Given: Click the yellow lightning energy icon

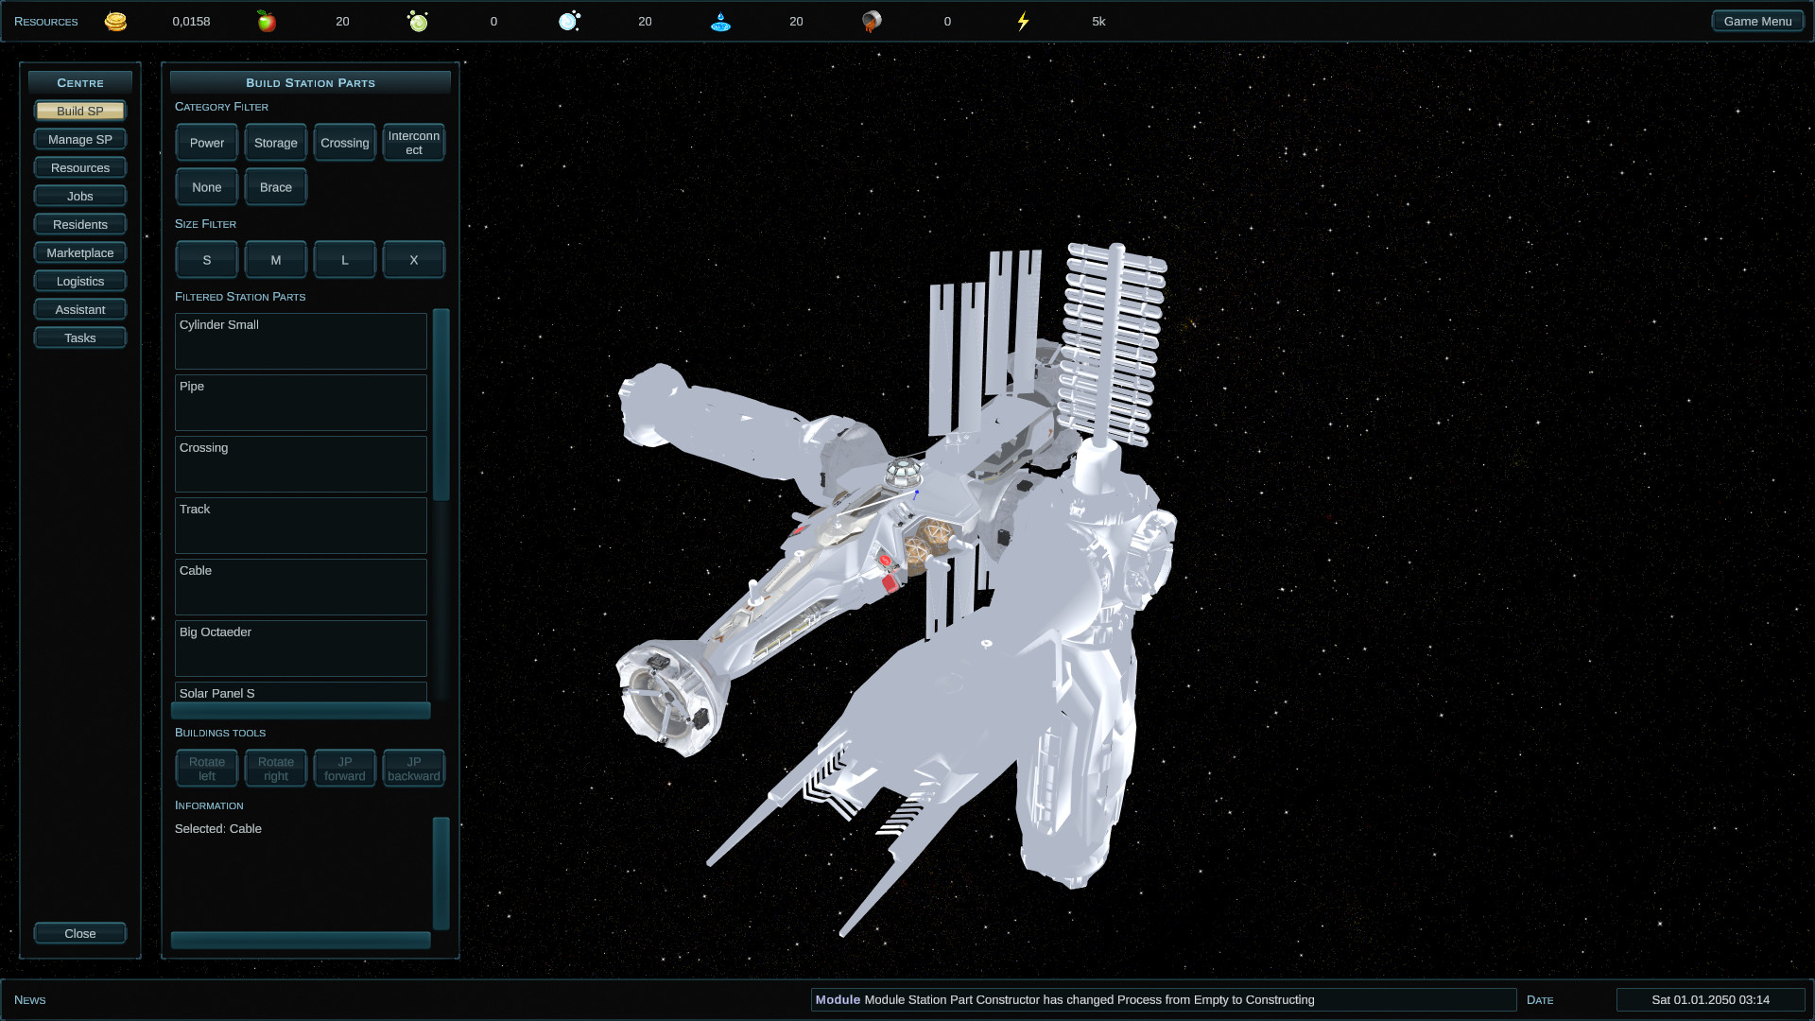Looking at the screenshot, I should [x=1023, y=21].
